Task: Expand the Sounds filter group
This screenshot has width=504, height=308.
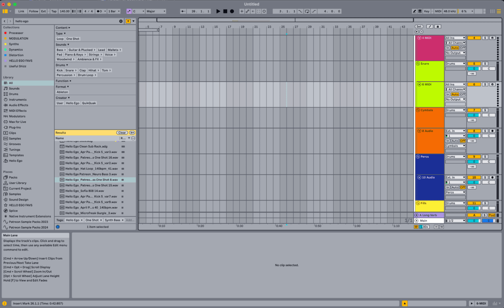Action: (x=62, y=45)
